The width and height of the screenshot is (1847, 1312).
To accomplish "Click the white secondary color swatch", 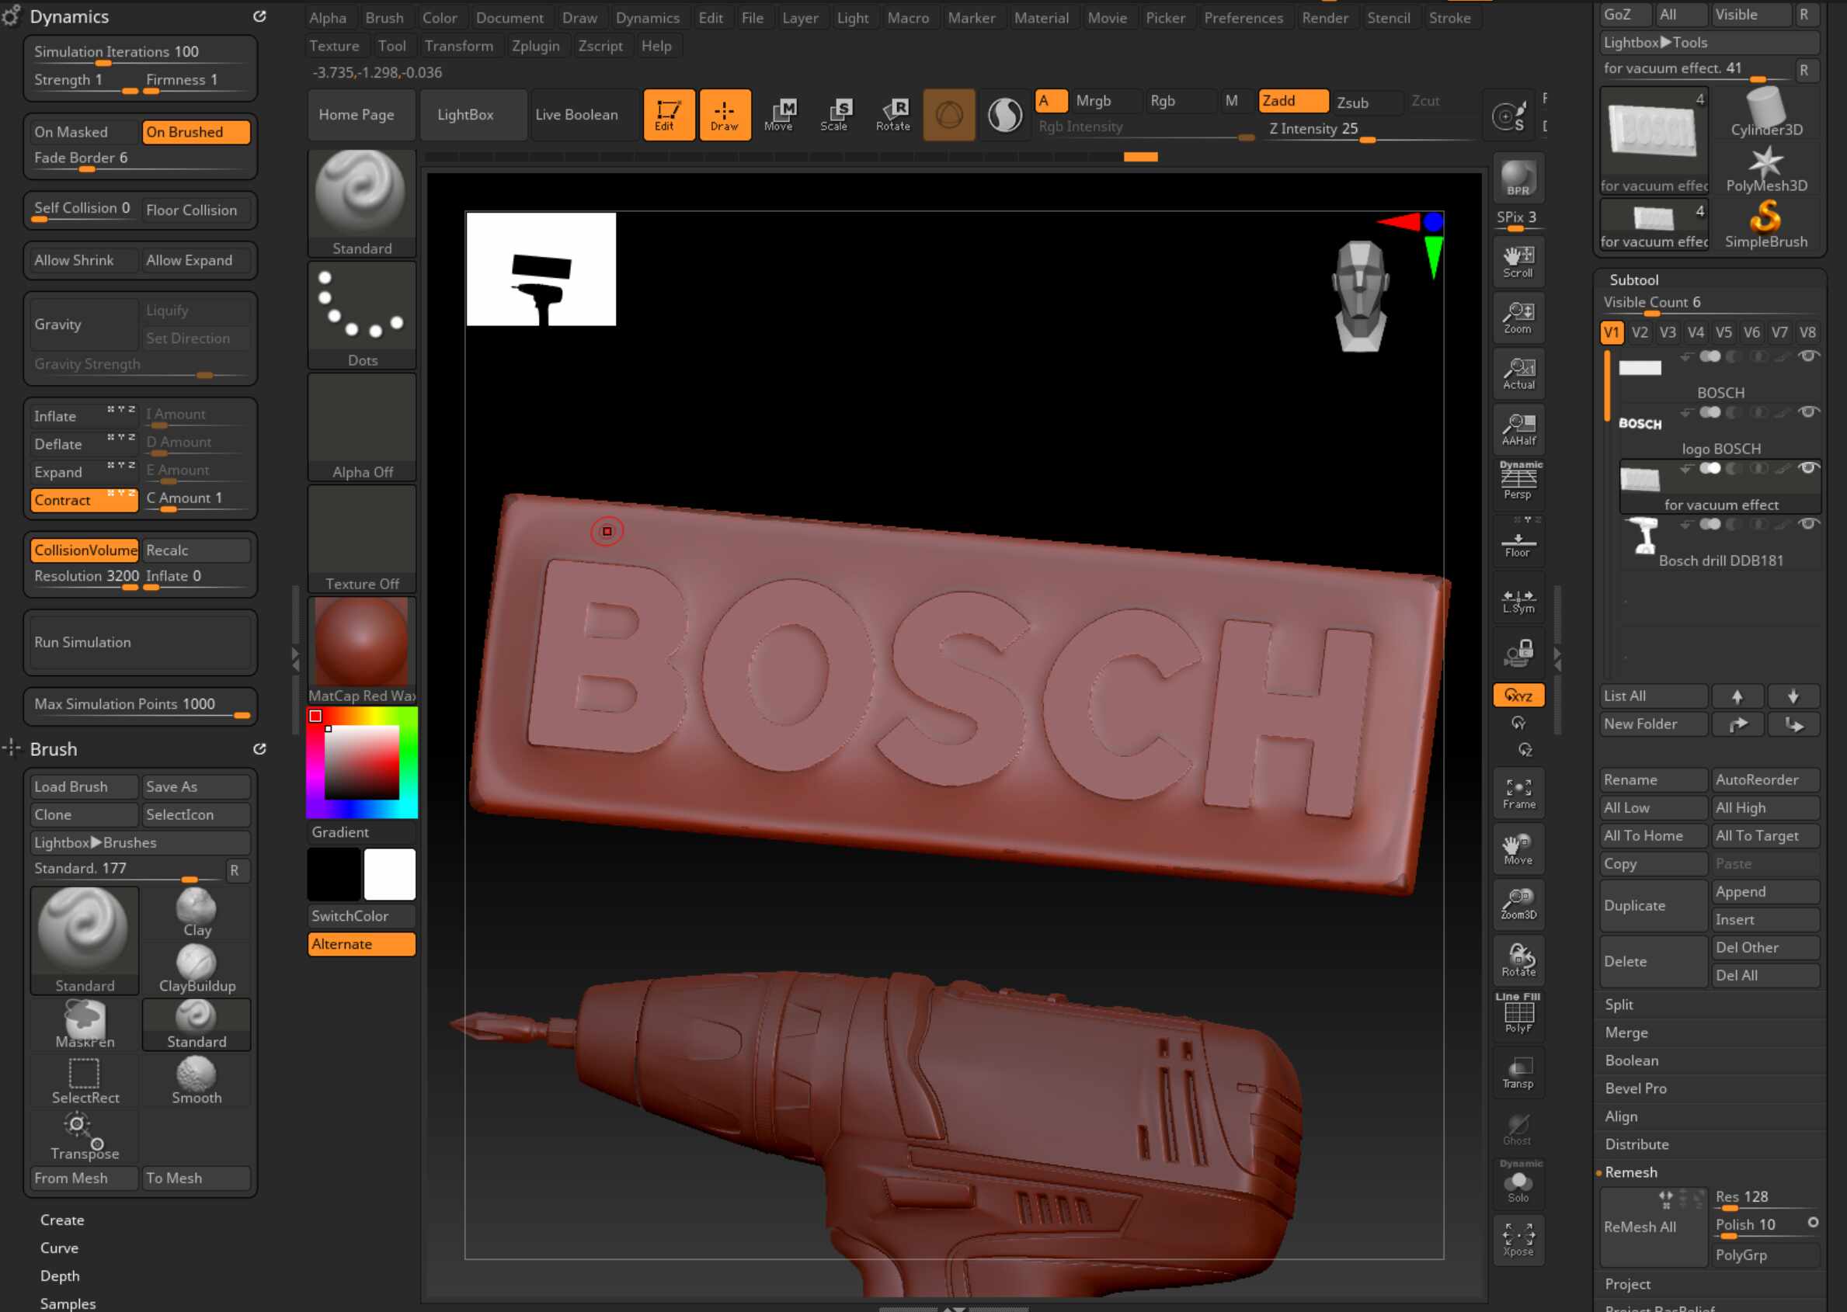I will 390,874.
